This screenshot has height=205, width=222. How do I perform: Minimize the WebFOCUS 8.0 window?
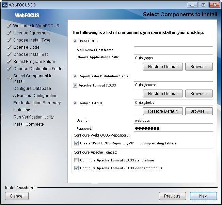[x=192, y=5]
